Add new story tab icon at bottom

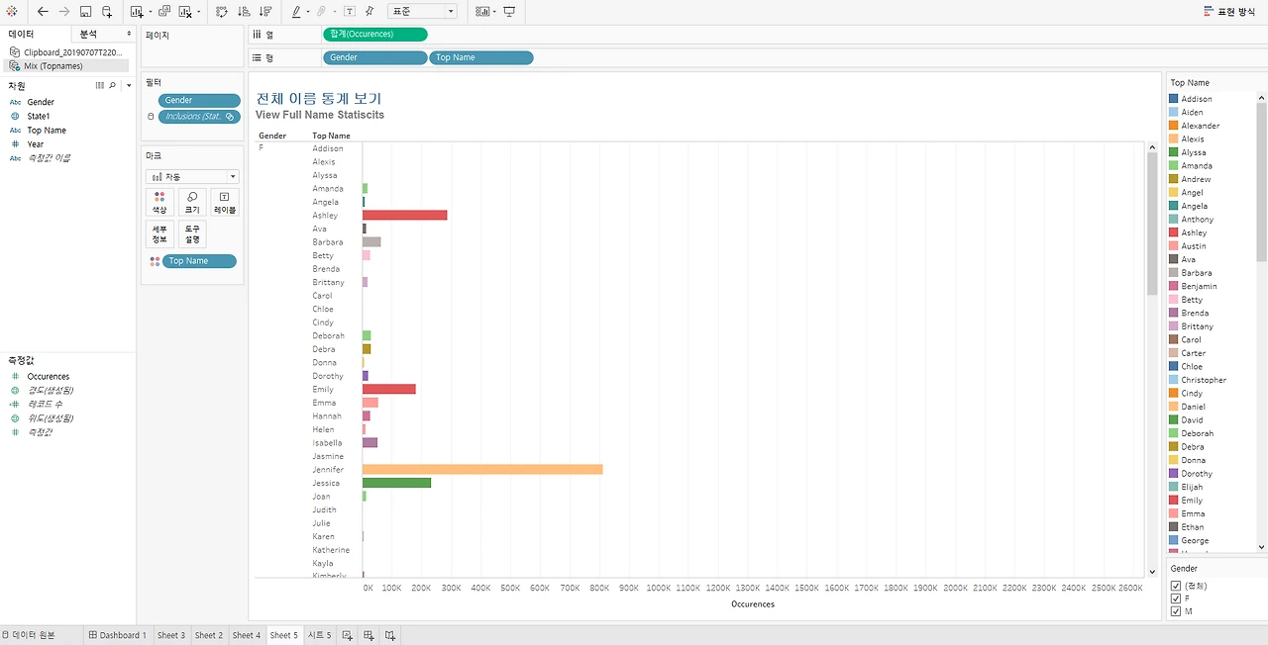pos(390,635)
